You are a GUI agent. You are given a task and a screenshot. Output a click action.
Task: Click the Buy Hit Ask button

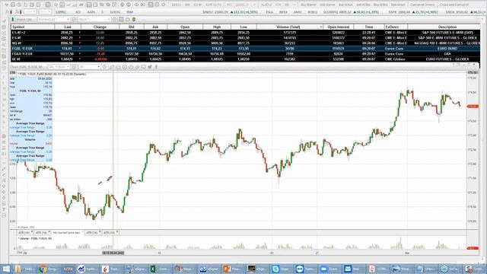pos(345,5)
